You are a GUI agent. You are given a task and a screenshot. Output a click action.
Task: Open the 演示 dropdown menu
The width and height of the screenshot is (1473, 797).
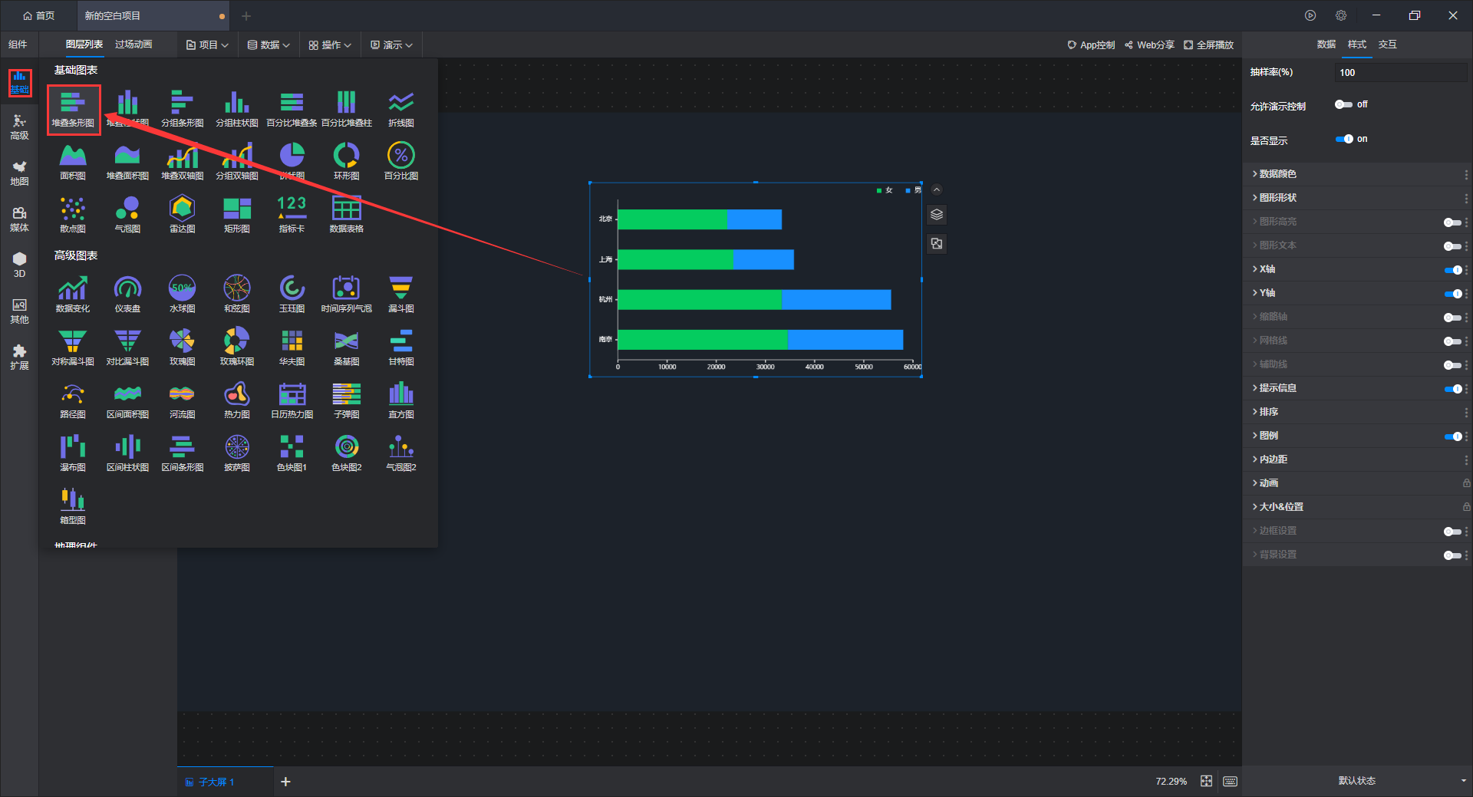coord(391,45)
